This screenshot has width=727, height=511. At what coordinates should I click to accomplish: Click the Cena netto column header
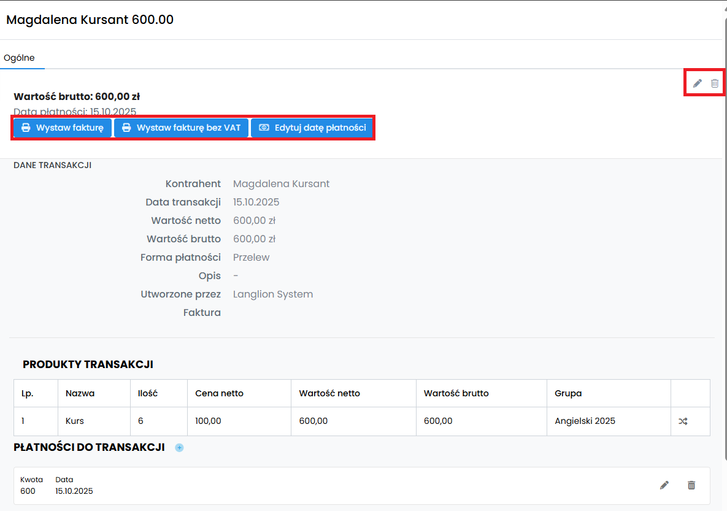219,393
